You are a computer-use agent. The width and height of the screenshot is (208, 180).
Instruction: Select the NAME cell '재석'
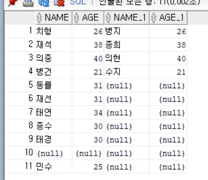[x=54, y=45]
